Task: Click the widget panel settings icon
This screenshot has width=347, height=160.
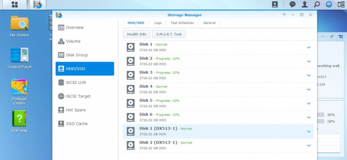Action: [341, 37]
